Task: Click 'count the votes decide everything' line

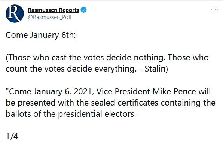Action: (70, 69)
